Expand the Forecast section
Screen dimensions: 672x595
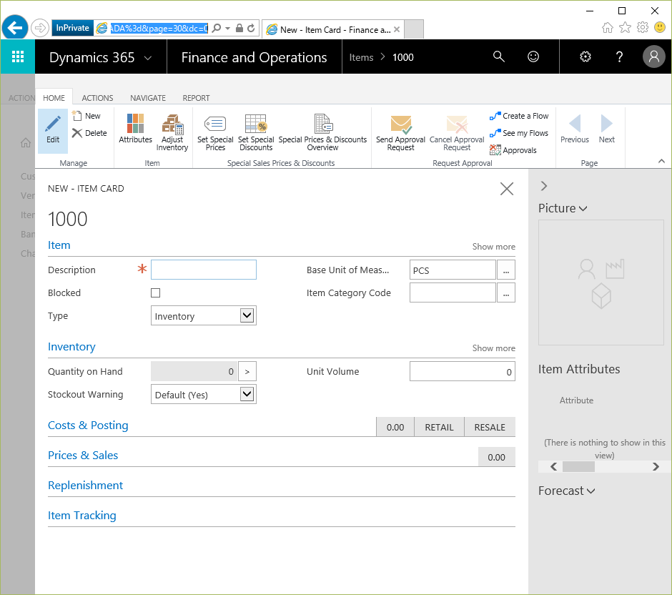coord(591,491)
